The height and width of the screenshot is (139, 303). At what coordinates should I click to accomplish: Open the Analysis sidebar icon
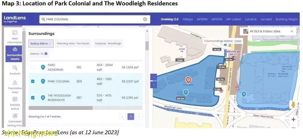[15, 70]
